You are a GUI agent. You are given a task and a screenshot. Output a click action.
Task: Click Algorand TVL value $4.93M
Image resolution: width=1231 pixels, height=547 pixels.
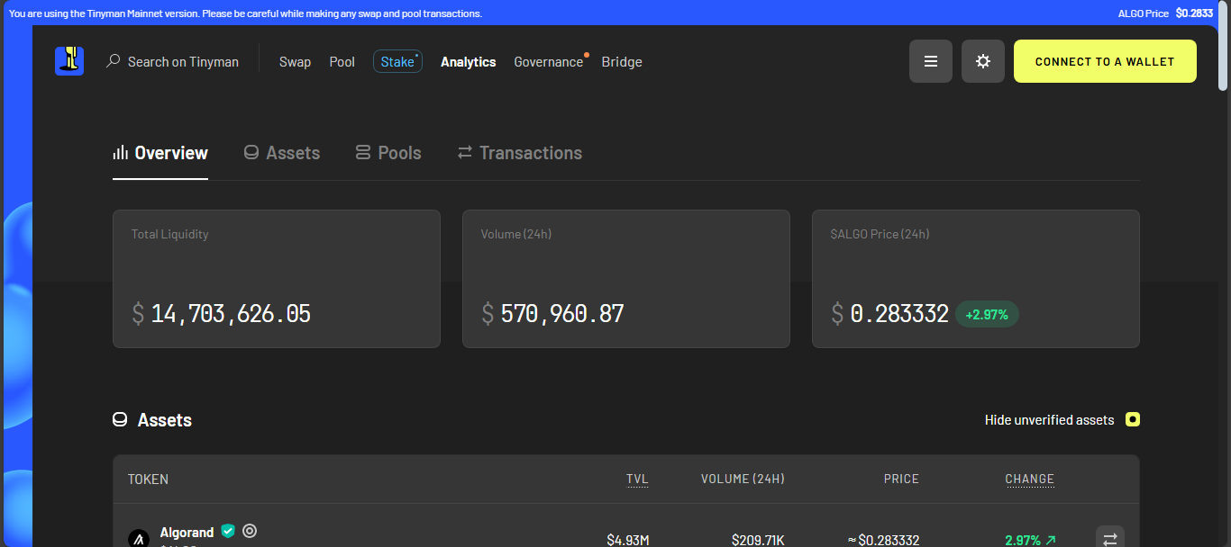pos(628,540)
